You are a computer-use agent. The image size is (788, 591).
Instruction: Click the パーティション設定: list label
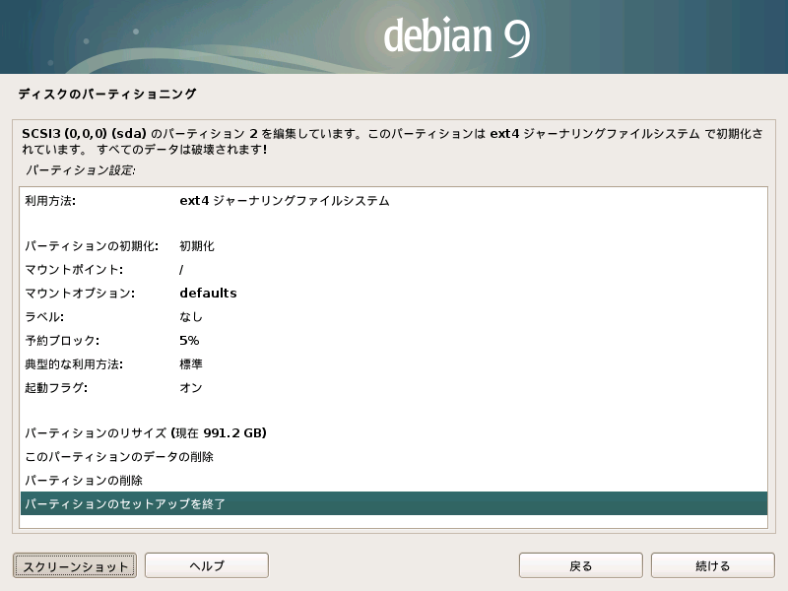[81, 170]
